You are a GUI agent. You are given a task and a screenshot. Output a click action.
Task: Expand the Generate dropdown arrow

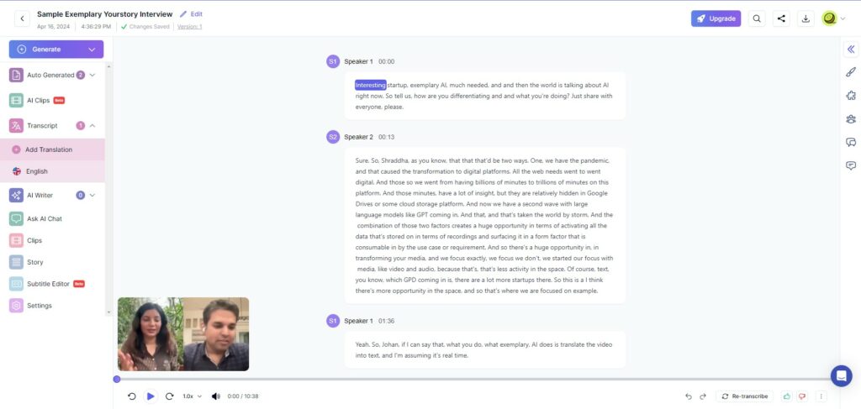click(92, 50)
